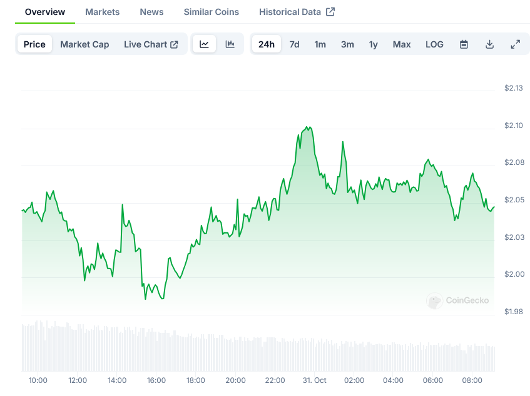Screen dimensions: 530x396
Task: Switch chart to Market Cap
Action: pyautogui.click(x=84, y=44)
